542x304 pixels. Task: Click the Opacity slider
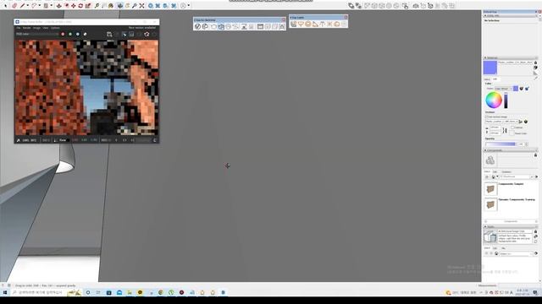pos(501,144)
